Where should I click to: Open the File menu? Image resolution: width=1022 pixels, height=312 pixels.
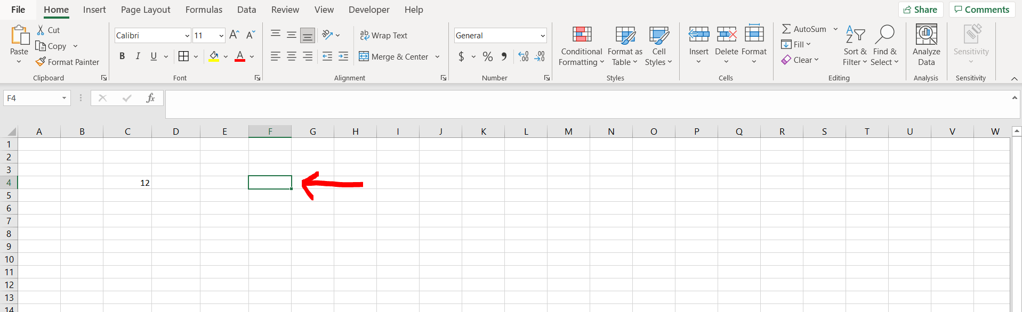click(18, 10)
